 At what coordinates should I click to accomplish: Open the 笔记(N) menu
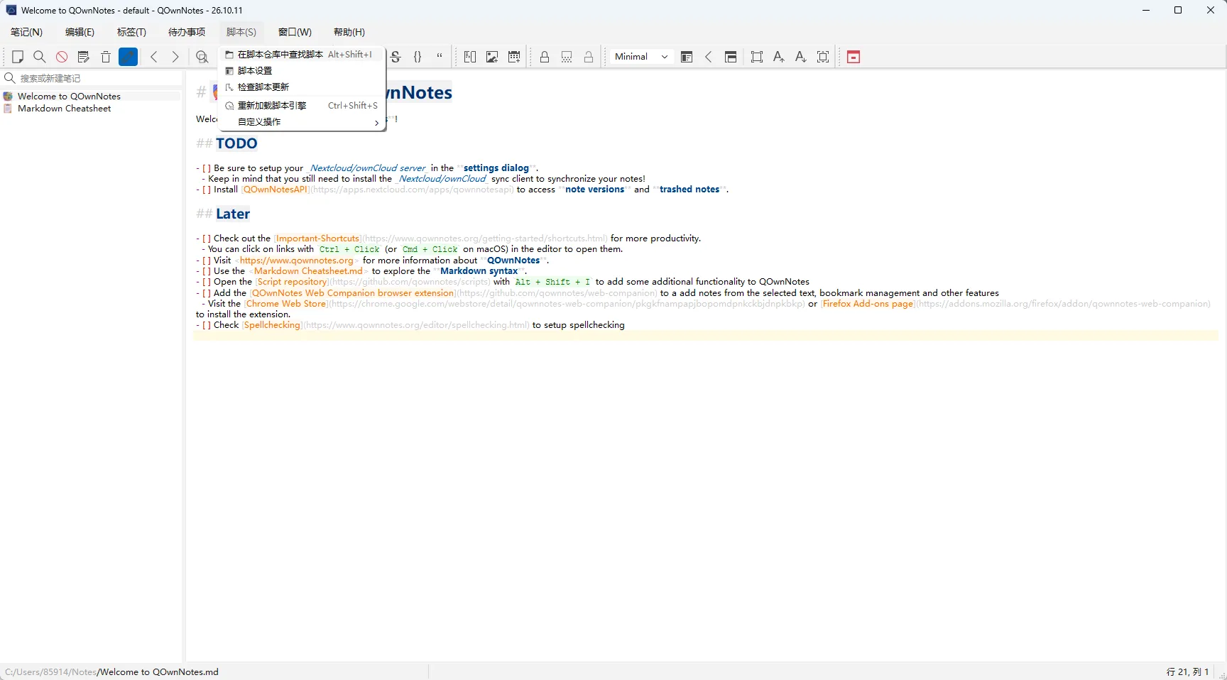coord(26,32)
